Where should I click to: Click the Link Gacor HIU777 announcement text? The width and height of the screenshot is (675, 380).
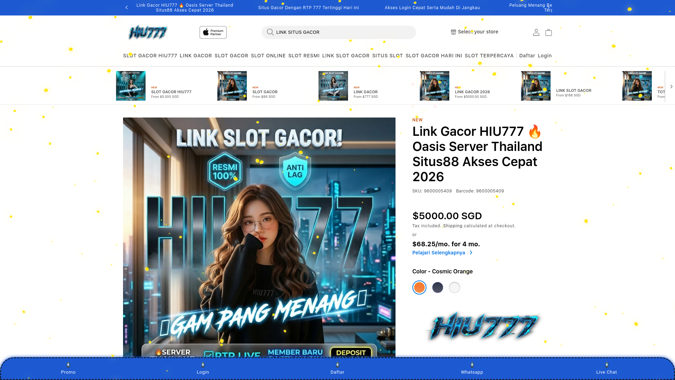tap(185, 8)
